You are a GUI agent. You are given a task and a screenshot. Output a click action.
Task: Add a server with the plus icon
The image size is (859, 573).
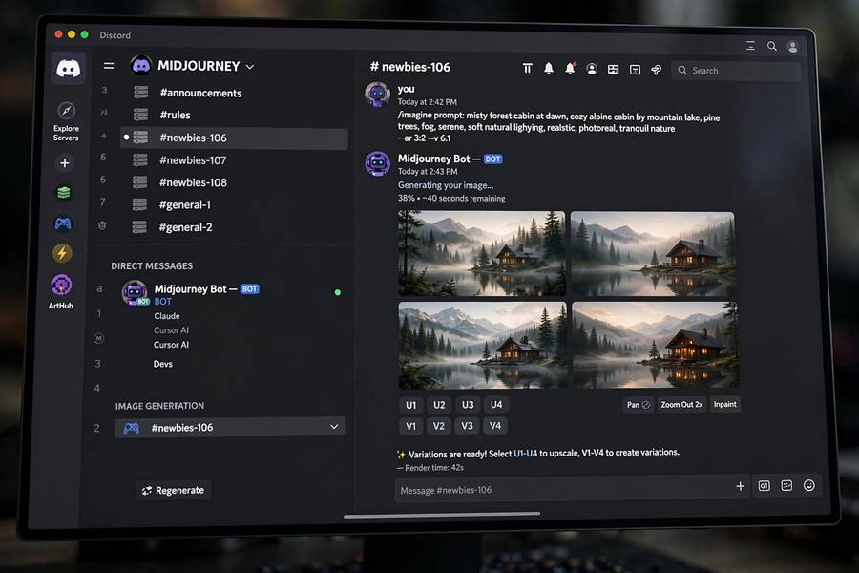65,163
